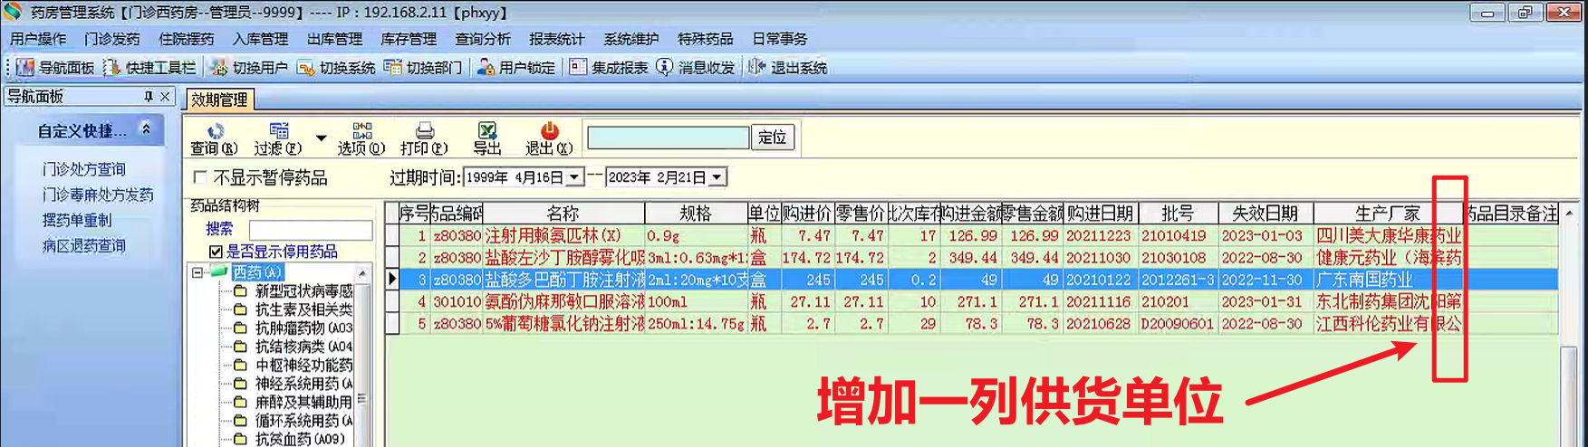Image resolution: width=1588 pixels, height=447 pixels.
Task: Open the filter dropdown arrow beside 过滤
Action: [x=321, y=138]
